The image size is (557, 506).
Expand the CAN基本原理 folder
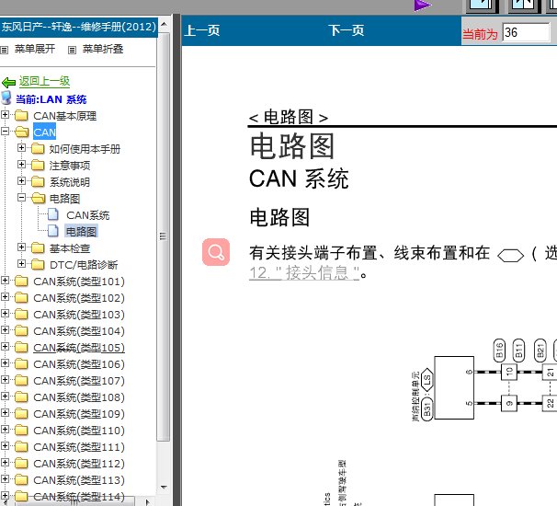coord(5,114)
